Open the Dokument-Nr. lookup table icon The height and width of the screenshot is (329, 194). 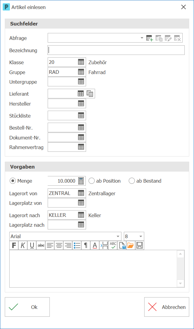click(81, 137)
